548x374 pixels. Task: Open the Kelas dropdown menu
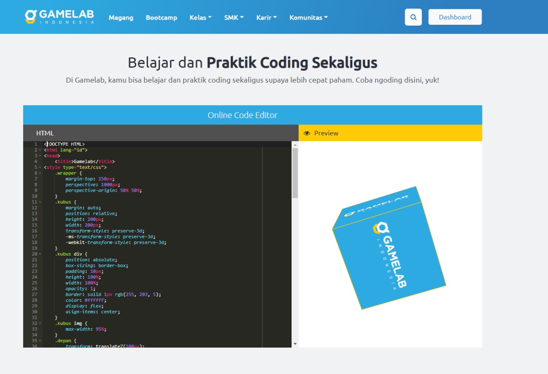(x=200, y=18)
